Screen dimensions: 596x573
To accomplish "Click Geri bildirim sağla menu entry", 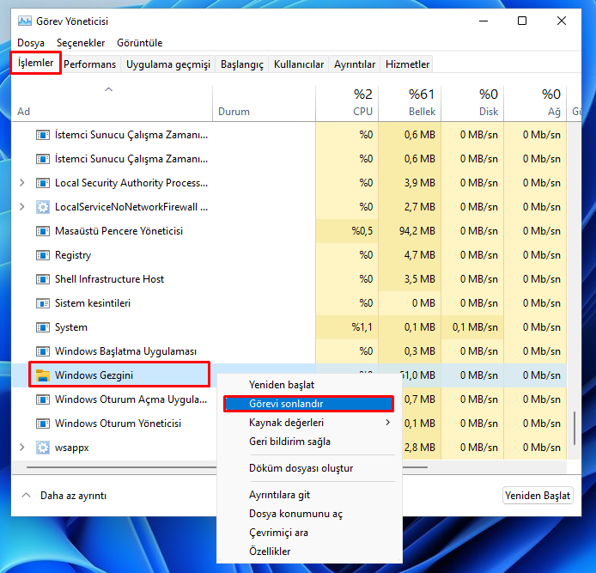I will point(309,442).
